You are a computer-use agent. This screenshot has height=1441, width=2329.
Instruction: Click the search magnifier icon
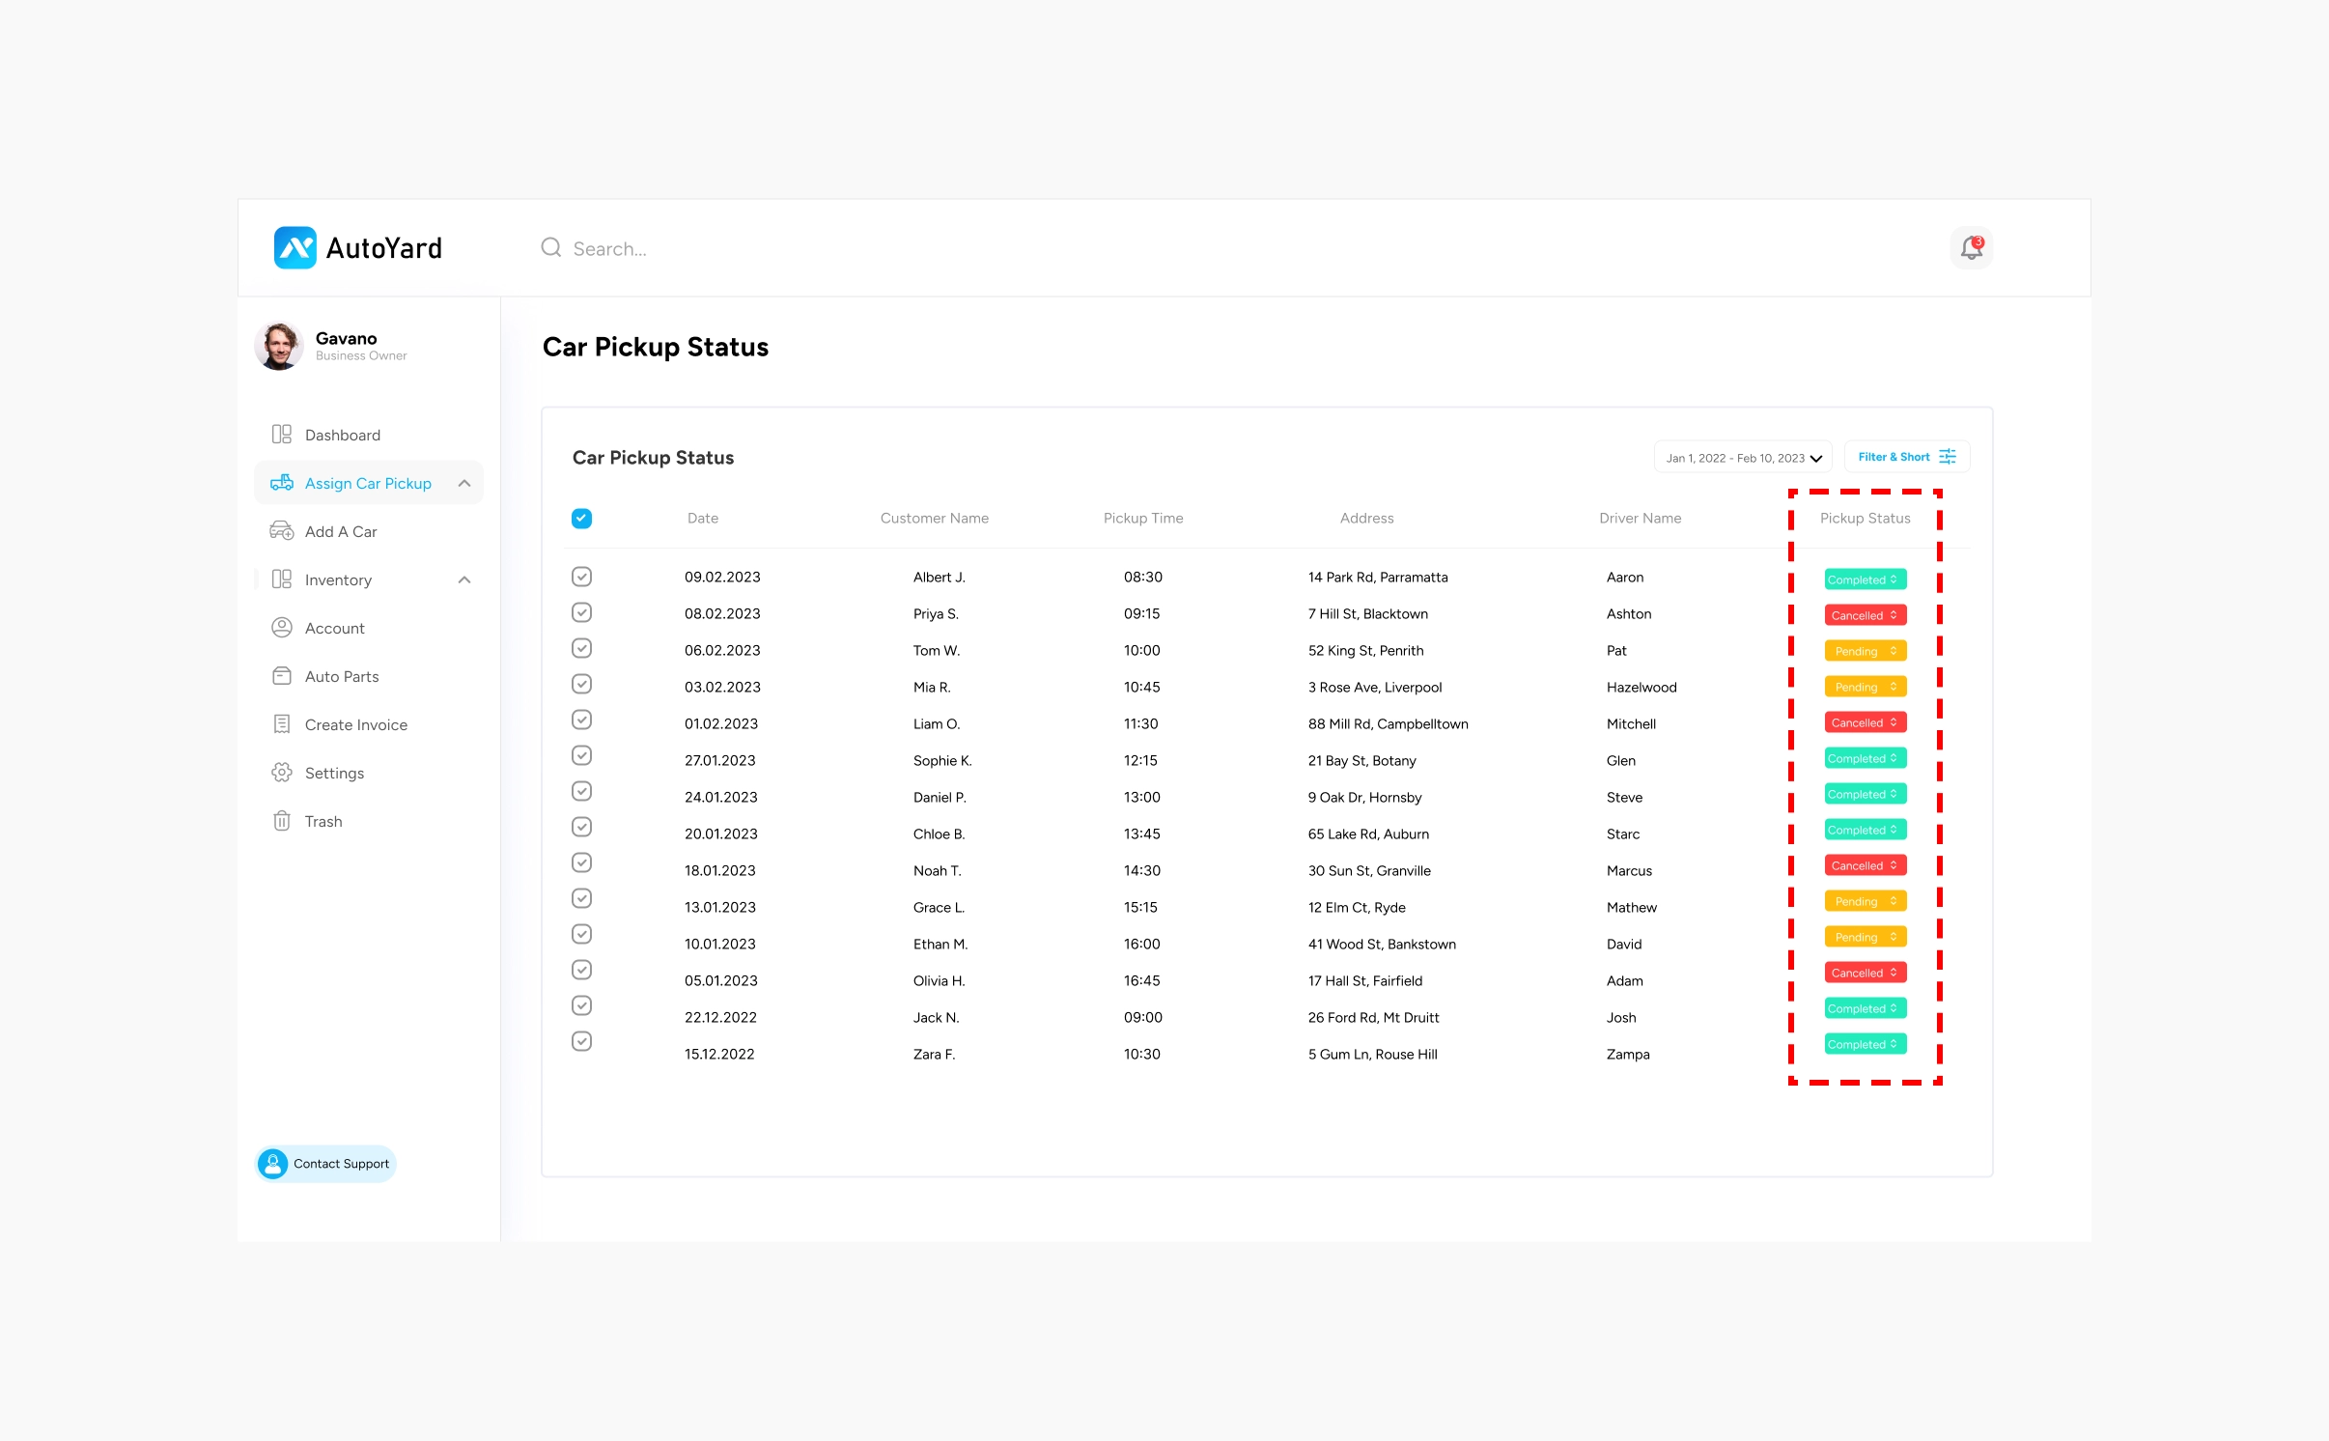point(551,248)
